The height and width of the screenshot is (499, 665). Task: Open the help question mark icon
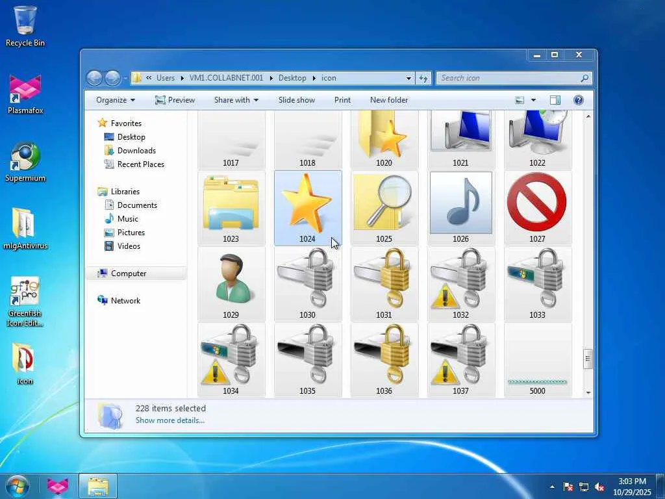pyautogui.click(x=579, y=100)
